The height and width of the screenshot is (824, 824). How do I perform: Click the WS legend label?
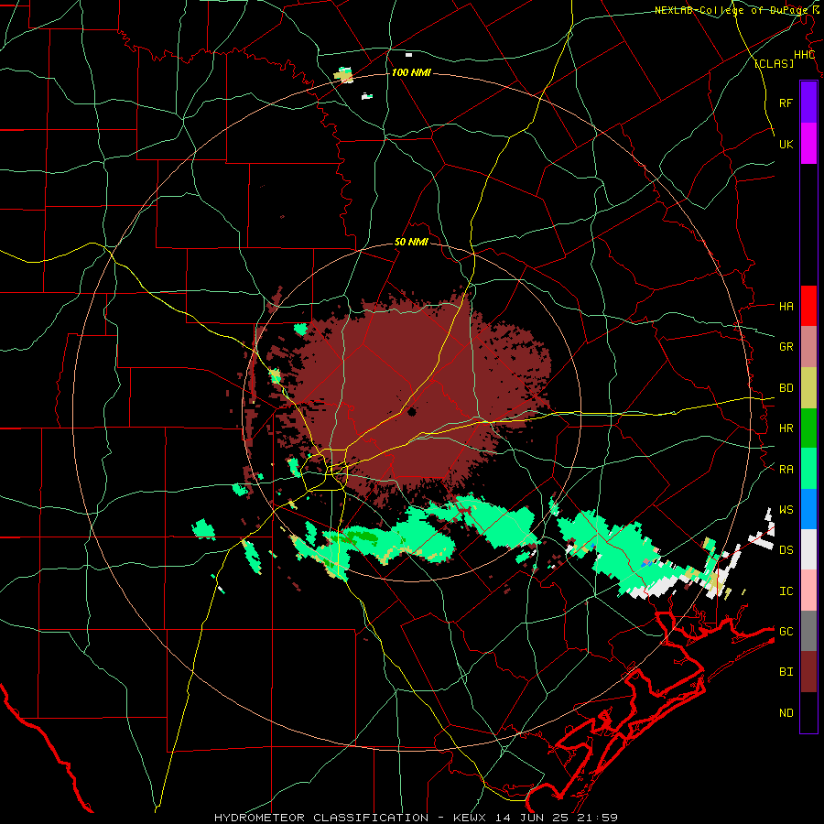pyautogui.click(x=786, y=510)
